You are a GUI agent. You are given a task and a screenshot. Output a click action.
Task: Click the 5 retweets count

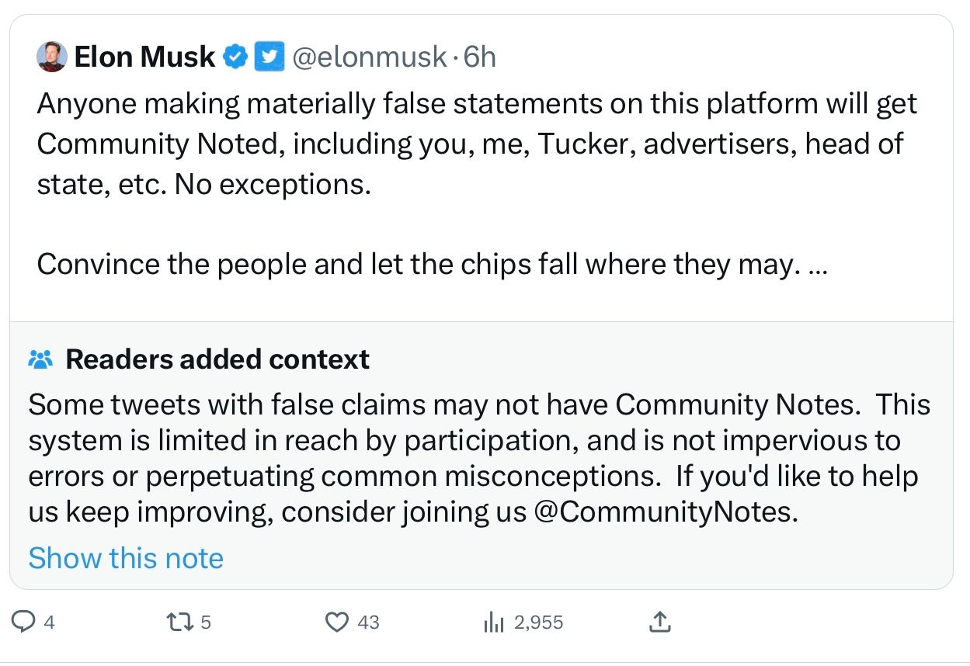coord(206,623)
